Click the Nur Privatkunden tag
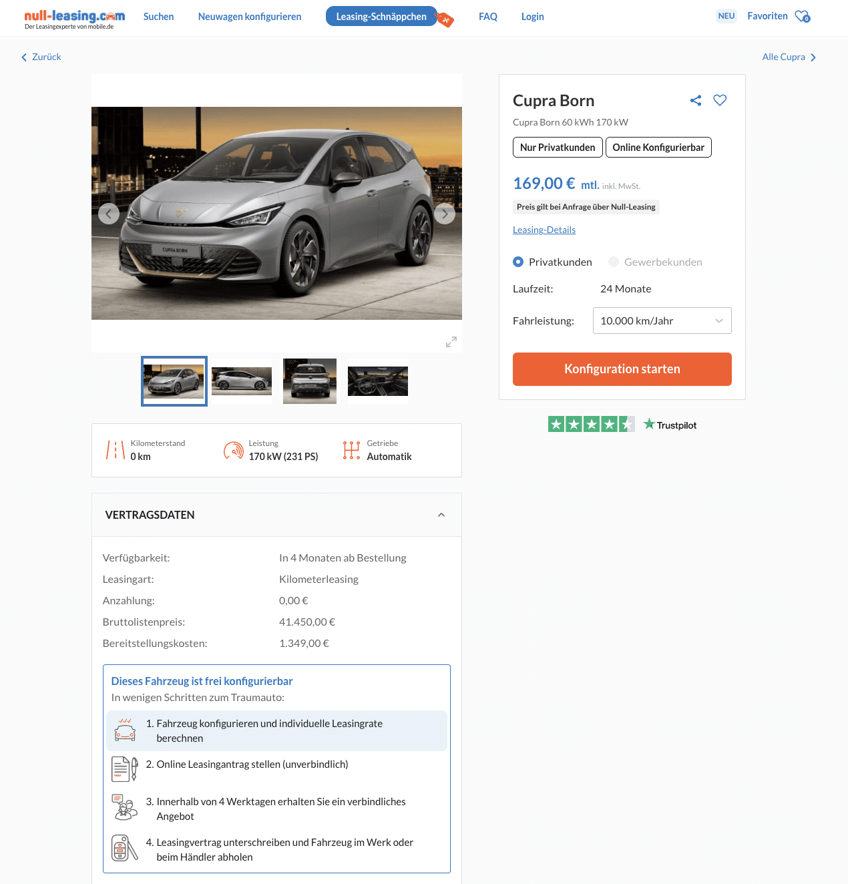Viewport: 848px width, 884px height. (558, 148)
